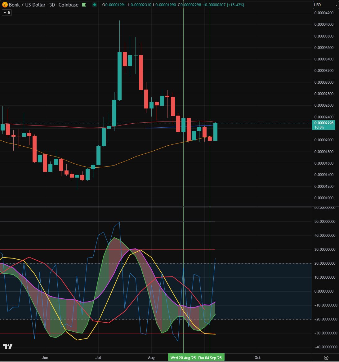Image resolution: width=339 pixels, height=362 pixels.
Task: Click the 0.00002298 price label on the scale
Action: (x=323, y=123)
